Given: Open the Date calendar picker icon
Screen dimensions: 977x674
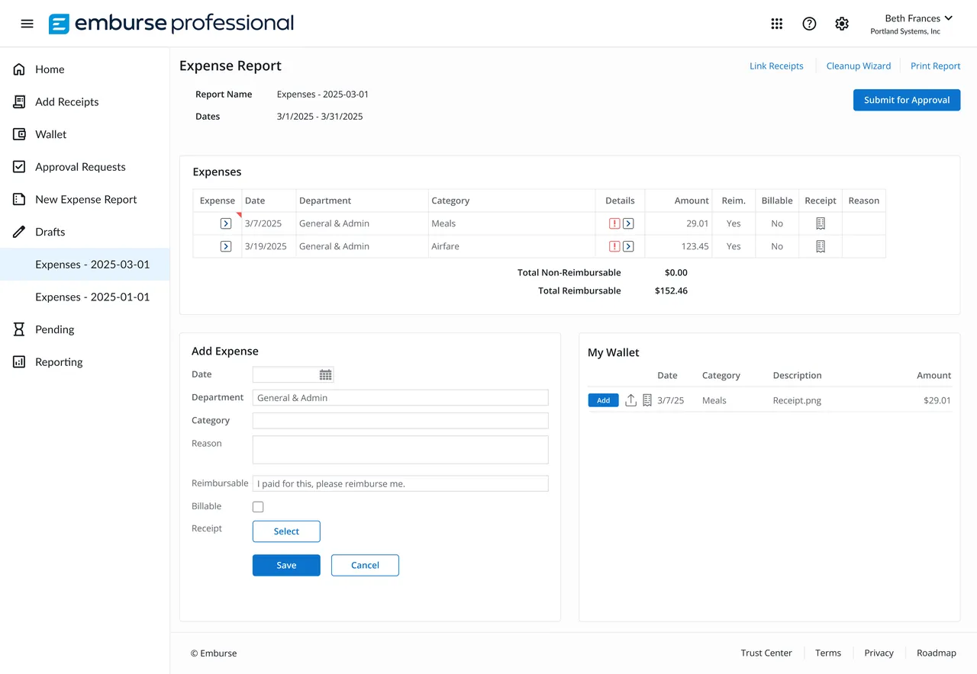Looking at the screenshot, I should (326, 374).
